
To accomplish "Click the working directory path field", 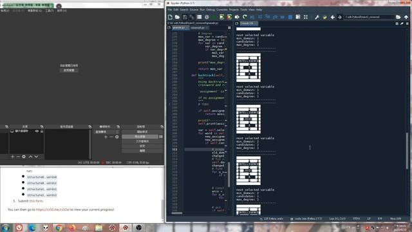I will coord(369,17).
